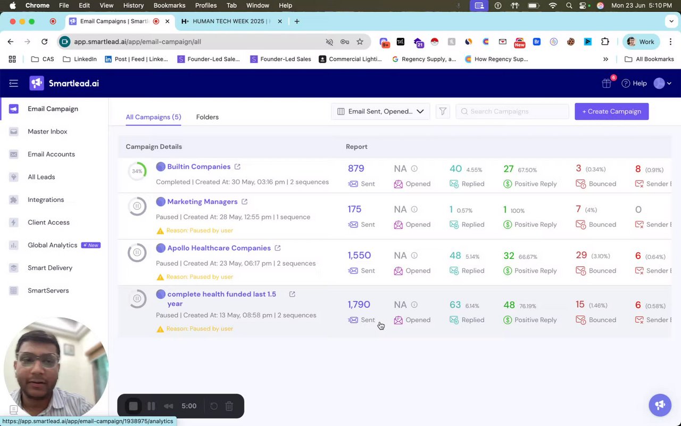Open Master Inbox in the sidebar

[47, 132]
